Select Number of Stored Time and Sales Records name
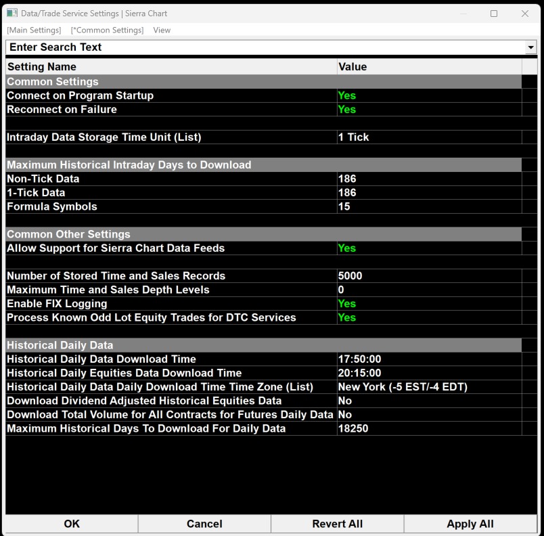This screenshot has height=536, width=544. click(171, 276)
